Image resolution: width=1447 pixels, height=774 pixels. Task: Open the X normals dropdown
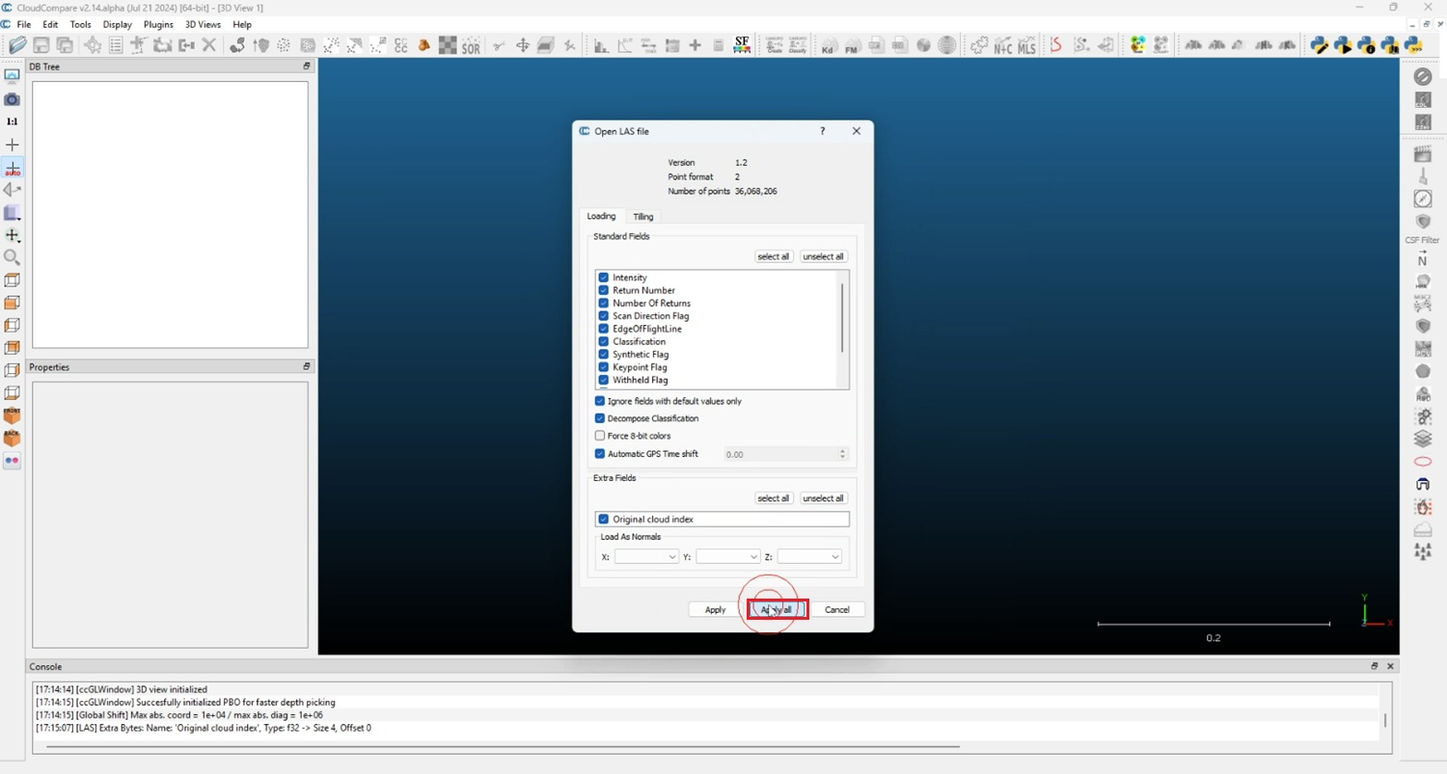[x=646, y=557]
